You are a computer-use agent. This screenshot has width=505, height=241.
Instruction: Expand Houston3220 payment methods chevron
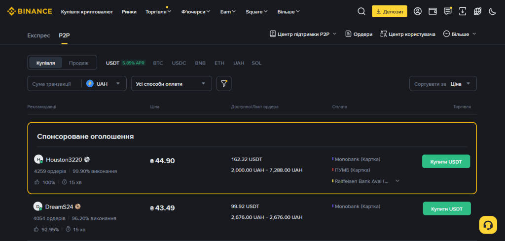[397, 181]
